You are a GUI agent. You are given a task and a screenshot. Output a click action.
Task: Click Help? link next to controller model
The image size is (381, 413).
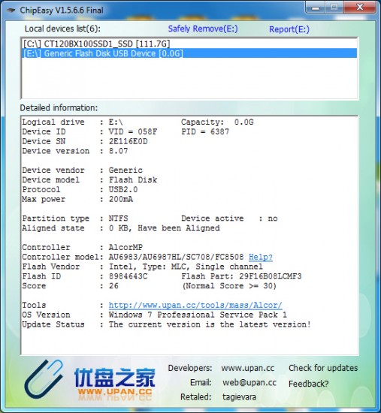261,257
